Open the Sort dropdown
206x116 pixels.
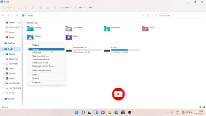click(x=66, y=8)
